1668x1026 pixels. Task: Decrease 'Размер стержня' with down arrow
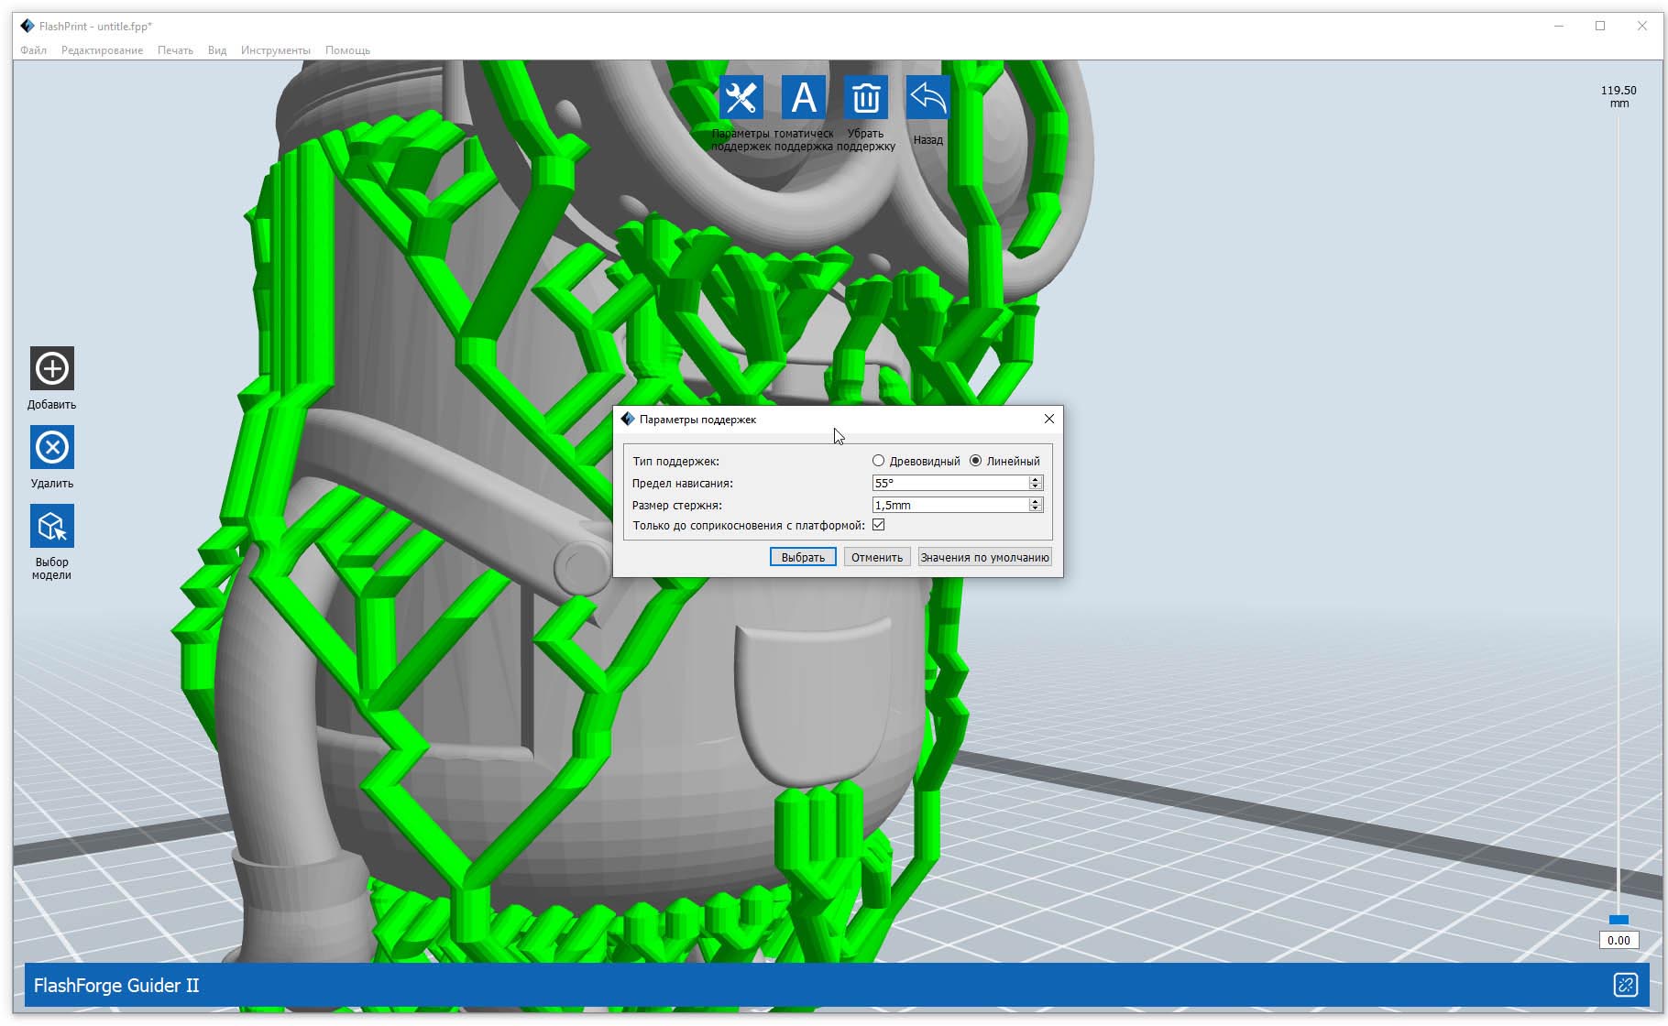[1036, 508]
